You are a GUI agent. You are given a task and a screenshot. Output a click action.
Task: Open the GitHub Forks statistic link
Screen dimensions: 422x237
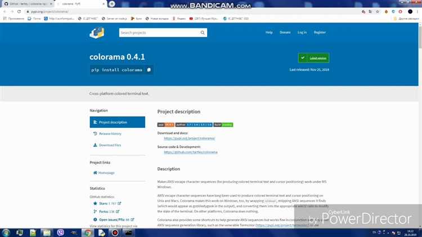(x=106, y=212)
